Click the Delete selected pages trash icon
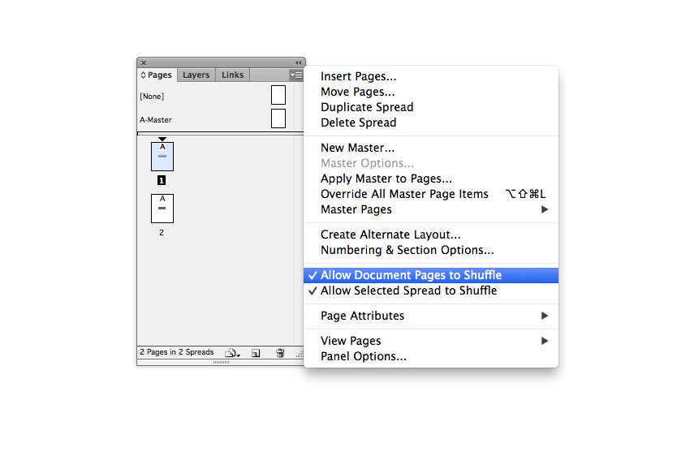690x452 pixels. coord(280,353)
